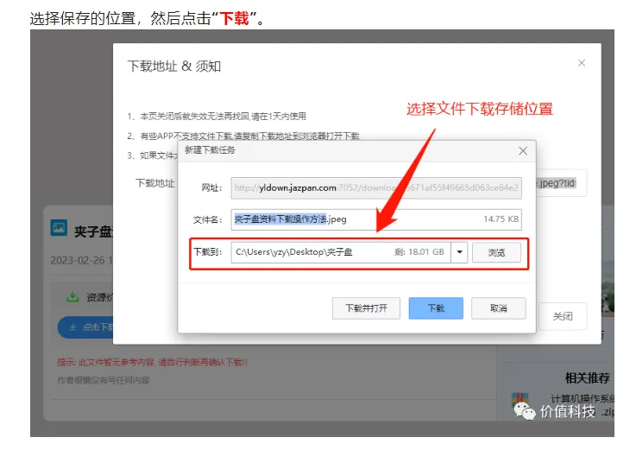This screenshot has width=630, height=450.
Task: Click the green download icon beside 资源
Action: (72, 297)
